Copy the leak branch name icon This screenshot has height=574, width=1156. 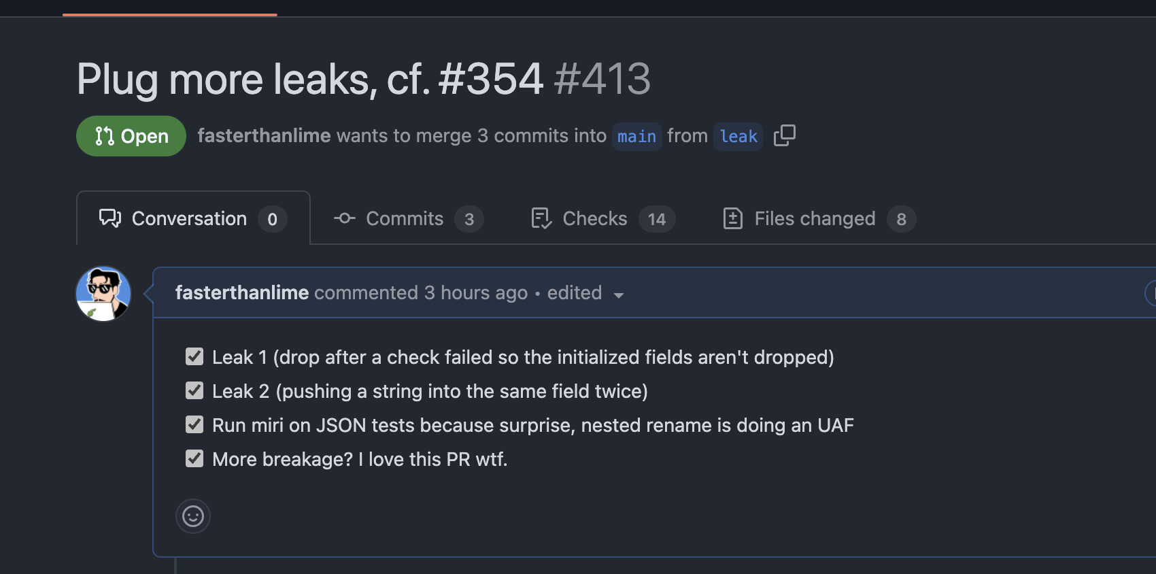pos(784,135)
